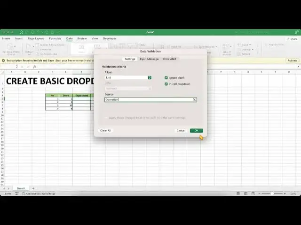301x225 pixels.
Task: Switch to Normal view icon in status bar
Action: click(238, 194)
